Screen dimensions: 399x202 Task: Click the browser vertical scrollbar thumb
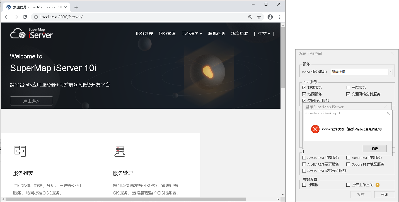coord(283,58)
